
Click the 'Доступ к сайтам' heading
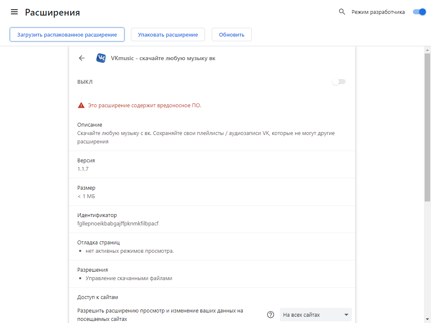tap(98, 297)
